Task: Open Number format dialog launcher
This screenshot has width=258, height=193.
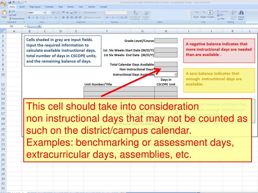Action: click(126, 22)
